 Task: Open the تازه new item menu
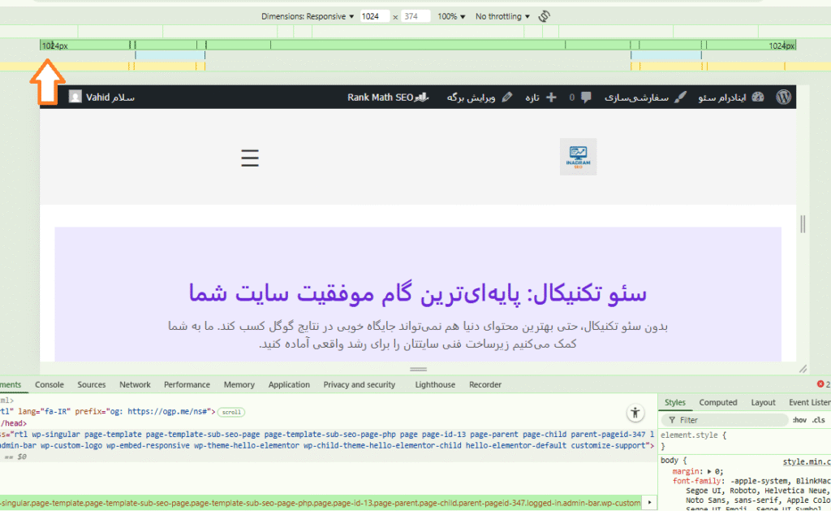click(532, 97)
